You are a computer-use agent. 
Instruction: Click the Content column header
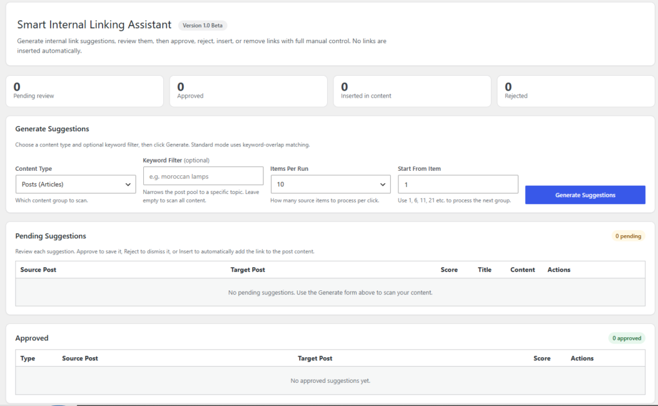(522, 270)
